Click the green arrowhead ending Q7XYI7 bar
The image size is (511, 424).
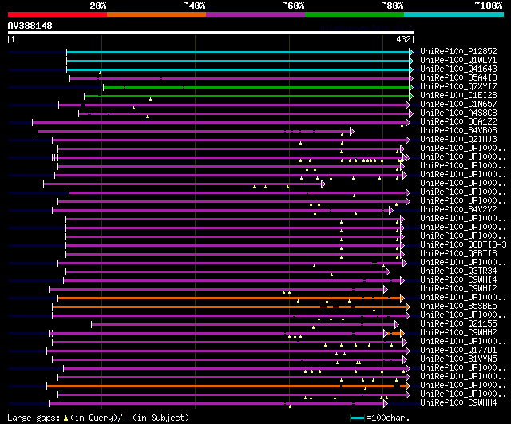[411, 87]
